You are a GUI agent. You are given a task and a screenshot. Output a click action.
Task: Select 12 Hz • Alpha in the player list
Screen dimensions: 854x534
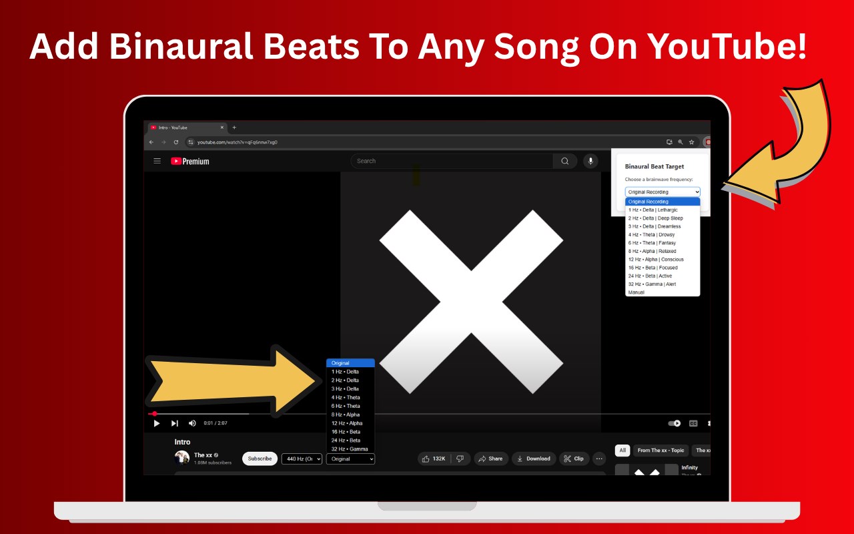350,423
